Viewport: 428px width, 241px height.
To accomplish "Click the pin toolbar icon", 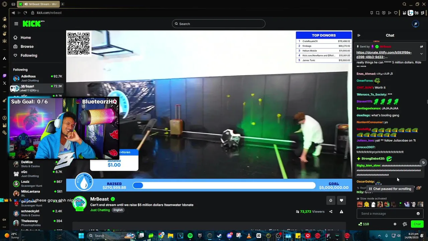I will (x=371, y=13).
